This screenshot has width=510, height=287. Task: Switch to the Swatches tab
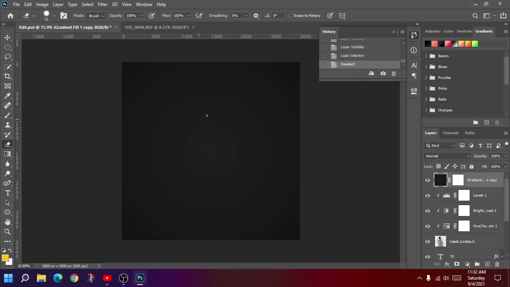(464, 31)
